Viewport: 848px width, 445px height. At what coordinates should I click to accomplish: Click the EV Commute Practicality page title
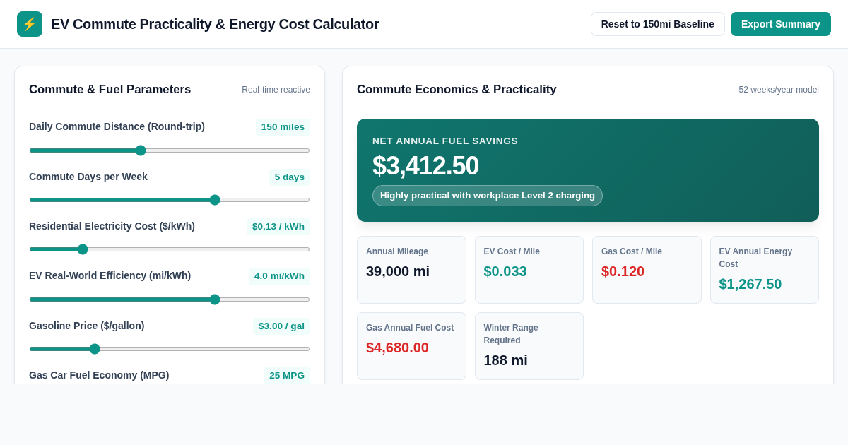pos(215,24)
